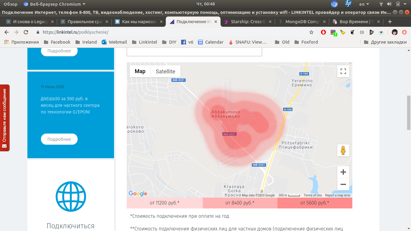View site info via the padlock icon
This screenshot has height=231, width=411.
pos(38,32)
